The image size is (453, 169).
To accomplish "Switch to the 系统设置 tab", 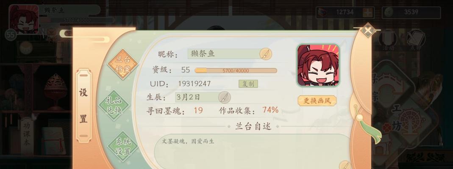I will click(x=123, y=147).
